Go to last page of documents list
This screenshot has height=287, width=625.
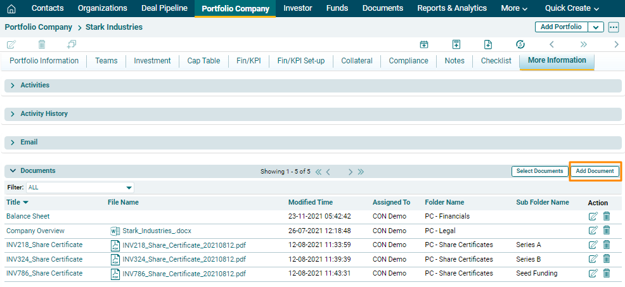pyautogui.click(x=361, y=172)
